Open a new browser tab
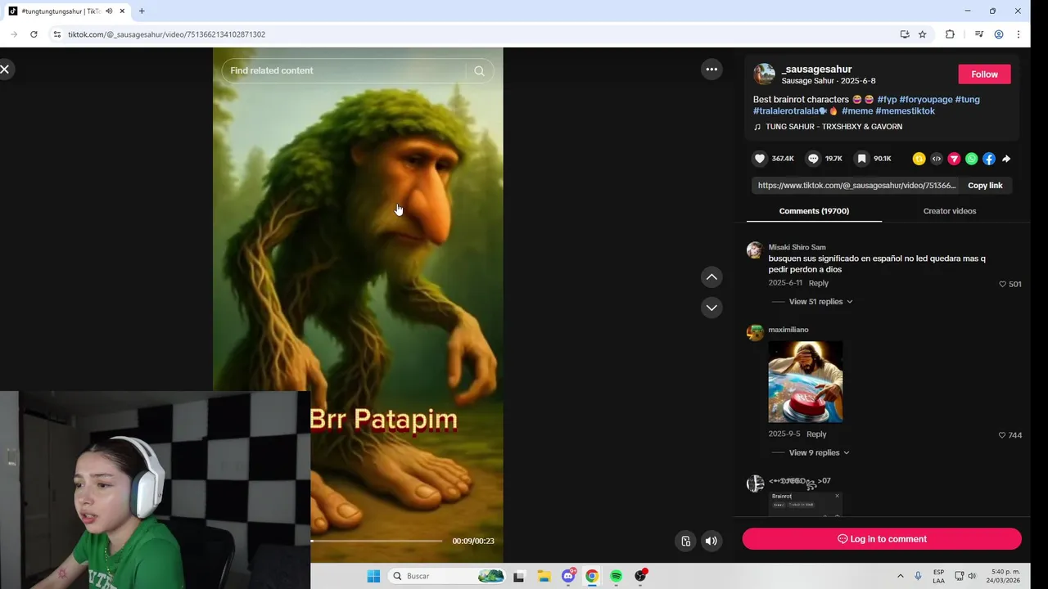 point(142,11)
